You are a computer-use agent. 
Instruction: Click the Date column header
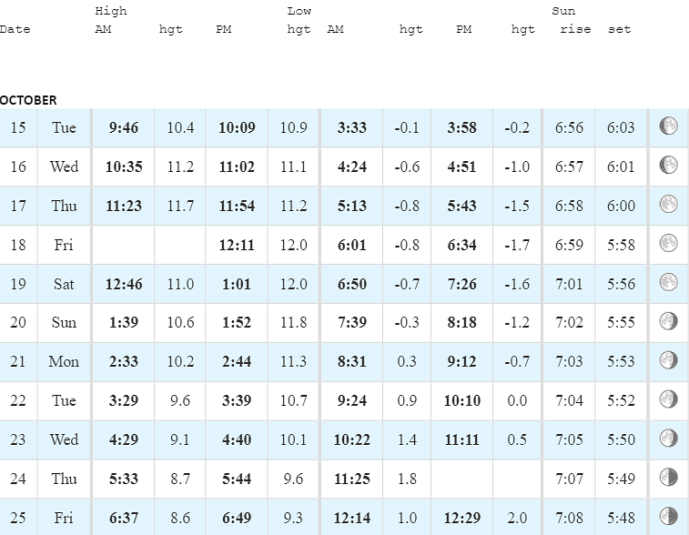click(15, 29)
